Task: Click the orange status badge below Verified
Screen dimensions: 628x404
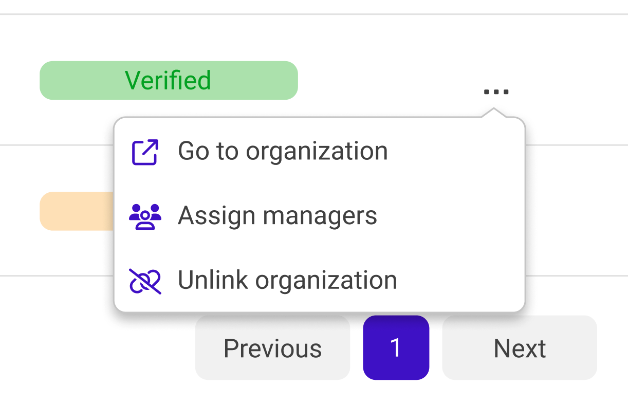Action: click(77, 211)
